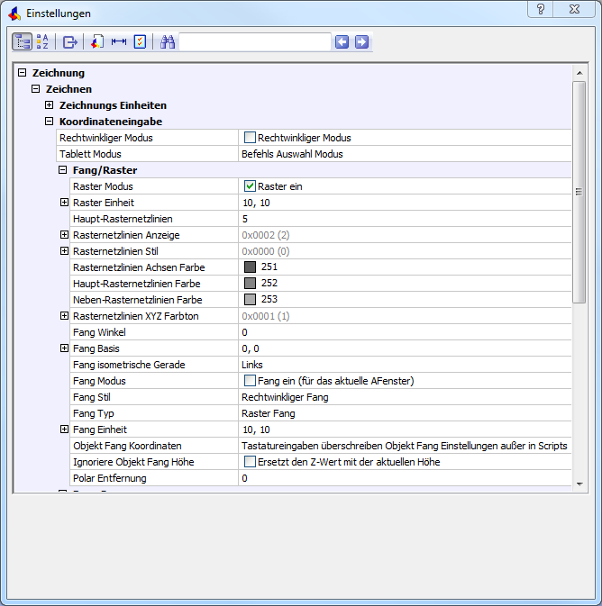The width and height of the screenshot is (602, 606).
Task: Collapse the Zeichnung root node
Action: point(22,73)
